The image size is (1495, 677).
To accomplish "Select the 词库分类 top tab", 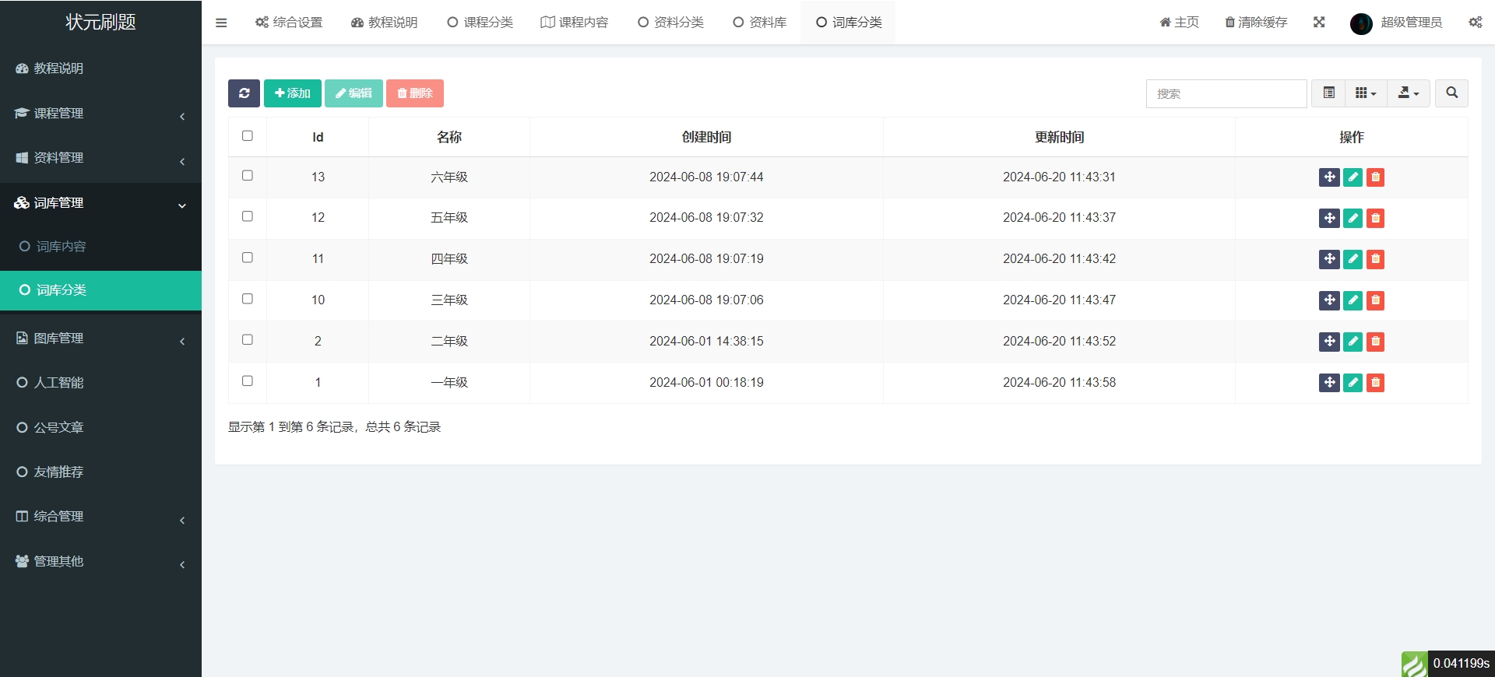I will pos(848,23).
